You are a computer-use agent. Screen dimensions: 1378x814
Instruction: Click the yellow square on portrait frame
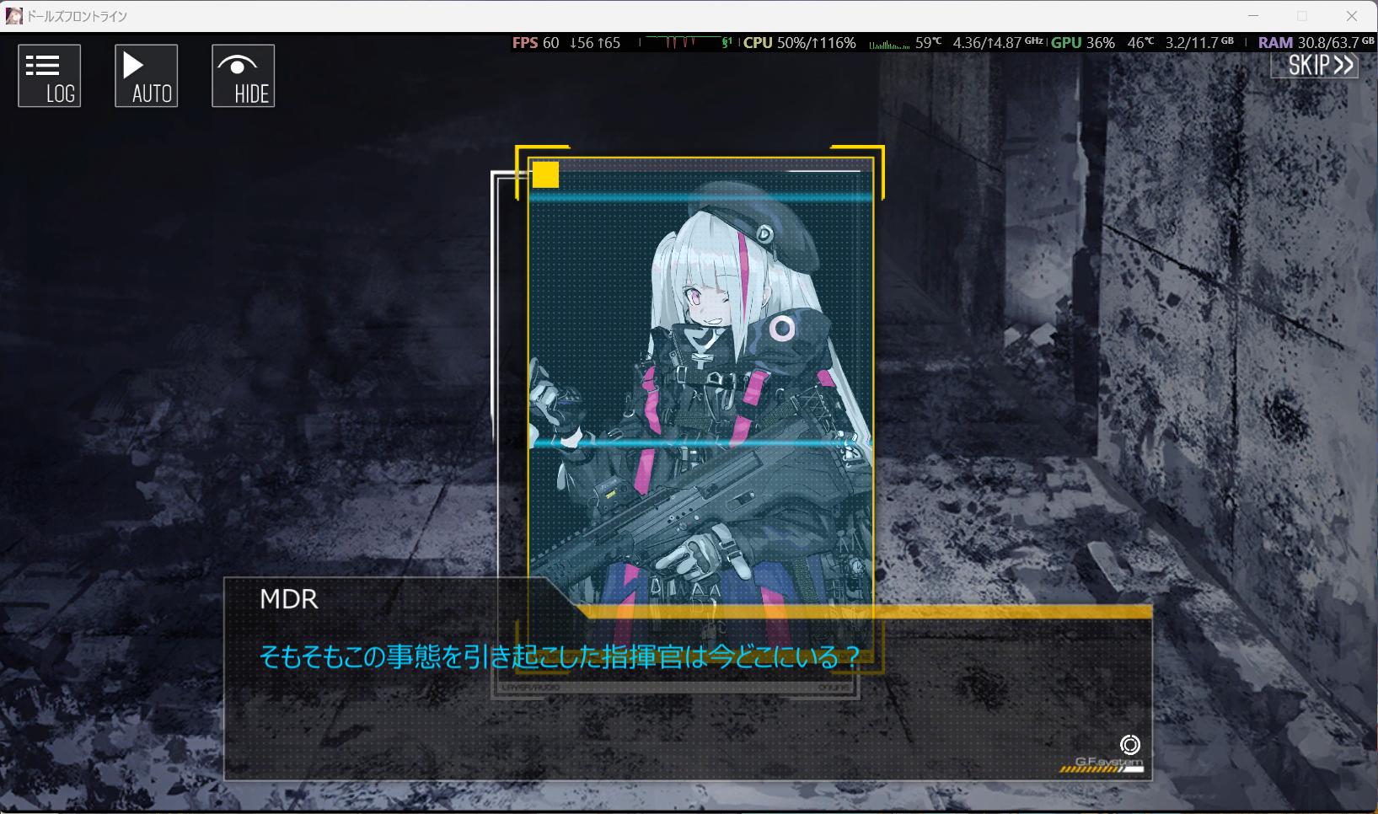(x=545, y=174)
